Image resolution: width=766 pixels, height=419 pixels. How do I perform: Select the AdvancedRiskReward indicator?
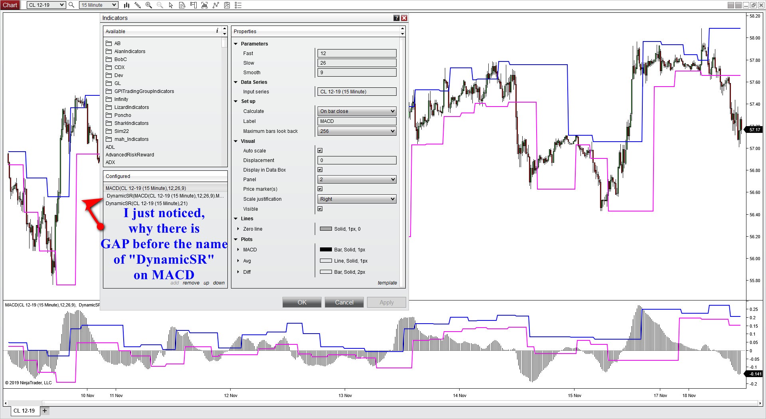pos(130,154)
